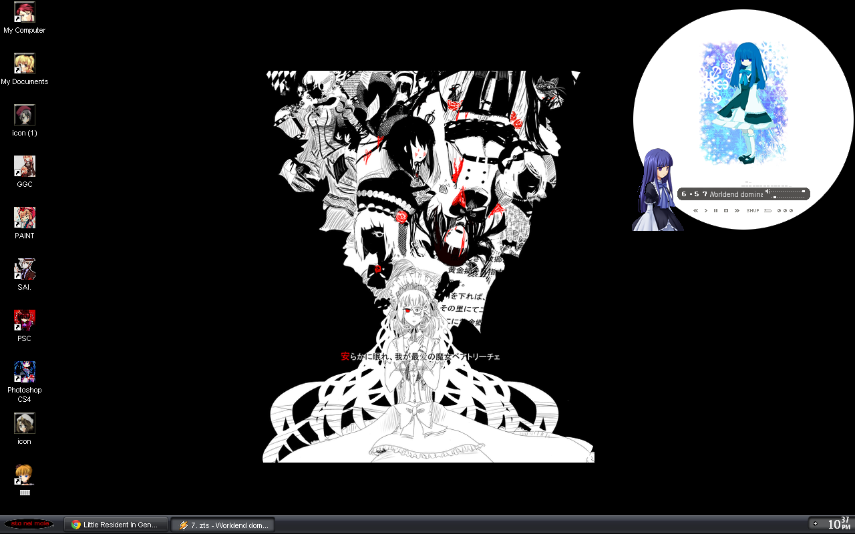Launch the GGC desktop shortcut
This screenshot has width=855, height=534.
click(24, 172)
